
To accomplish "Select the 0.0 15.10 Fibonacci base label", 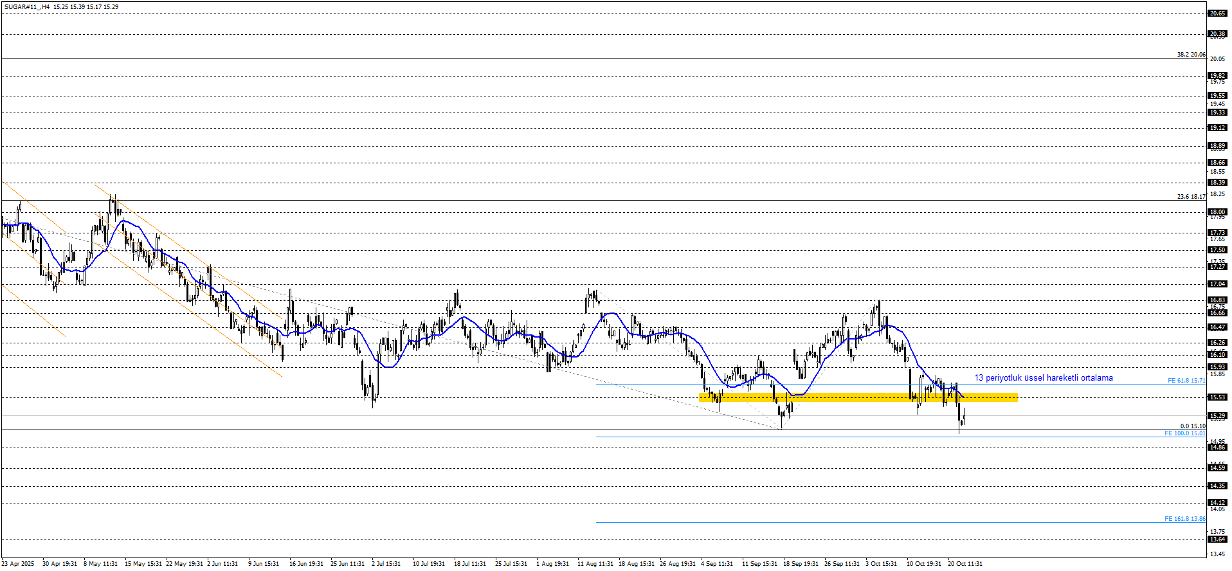I will [x=1192, y=426].
